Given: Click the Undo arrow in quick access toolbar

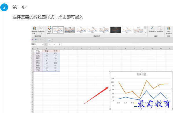Looking at the screenshot, I should 36,40.
